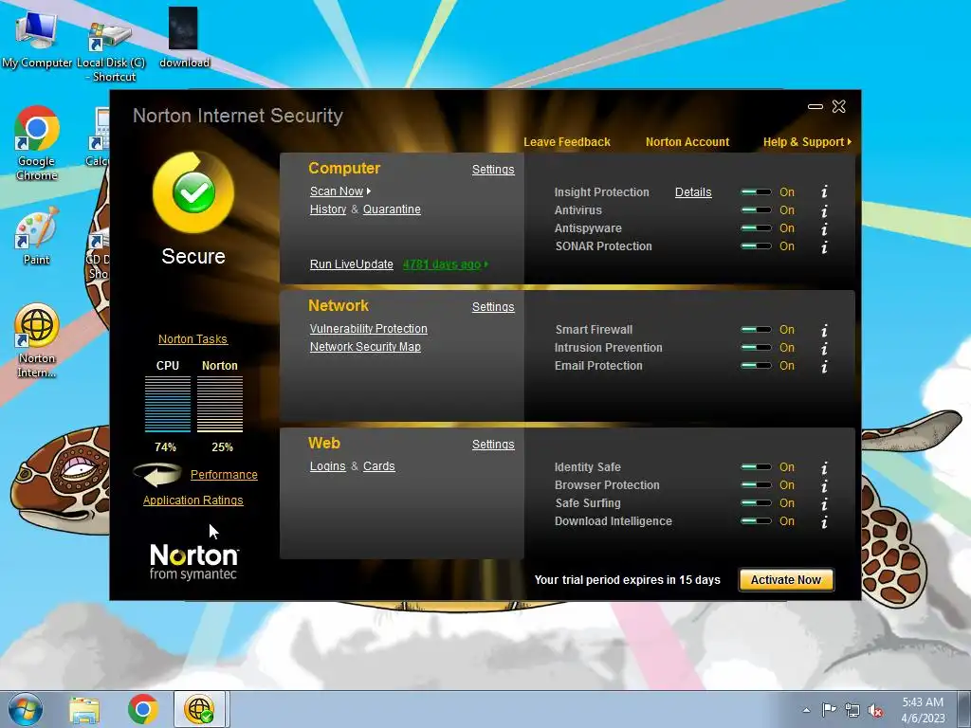The image size is (971, 728).
Task: Toggle Browser Protection switch
Action: (x=756, y=484)
